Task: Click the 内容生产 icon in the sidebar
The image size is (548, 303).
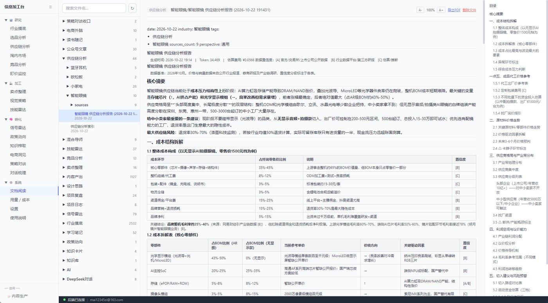Action: click(x=8, y=296)
